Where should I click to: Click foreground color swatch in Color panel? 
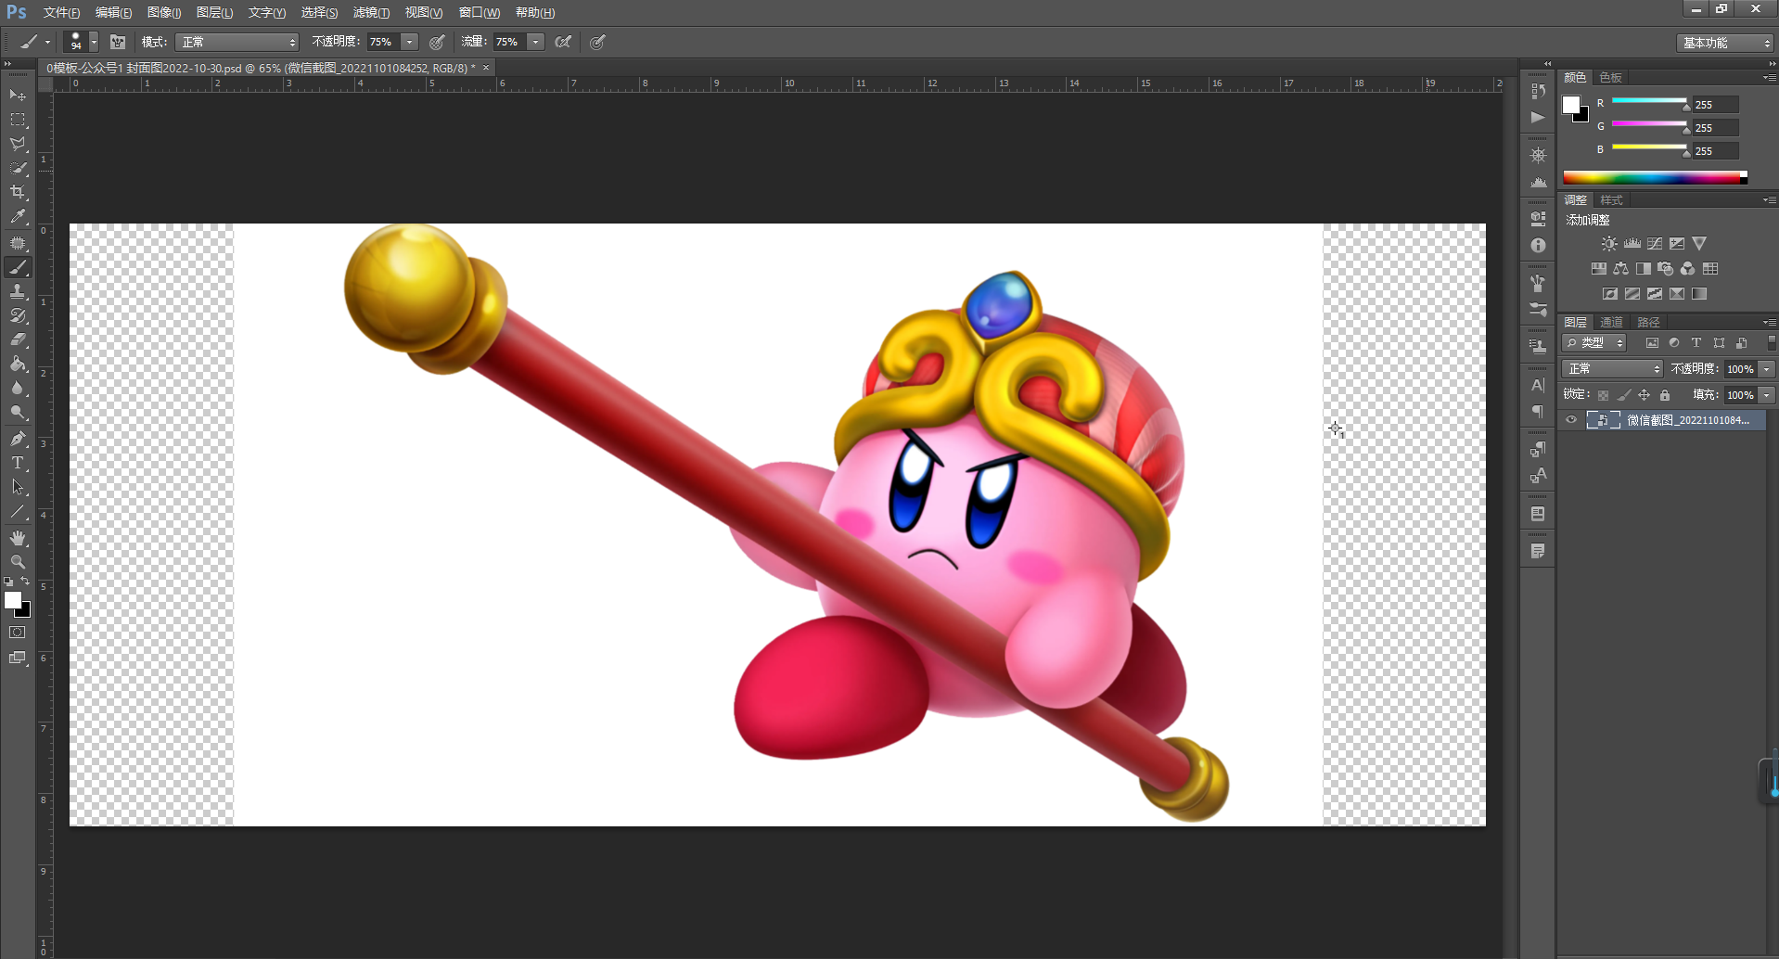1571,105
